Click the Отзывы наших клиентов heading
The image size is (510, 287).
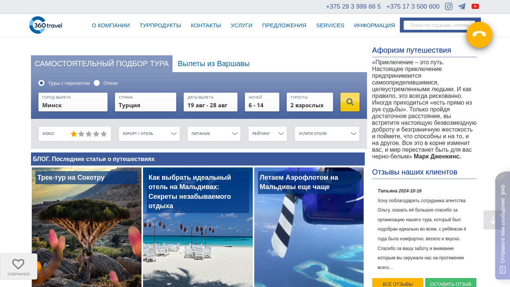point(414,172)
